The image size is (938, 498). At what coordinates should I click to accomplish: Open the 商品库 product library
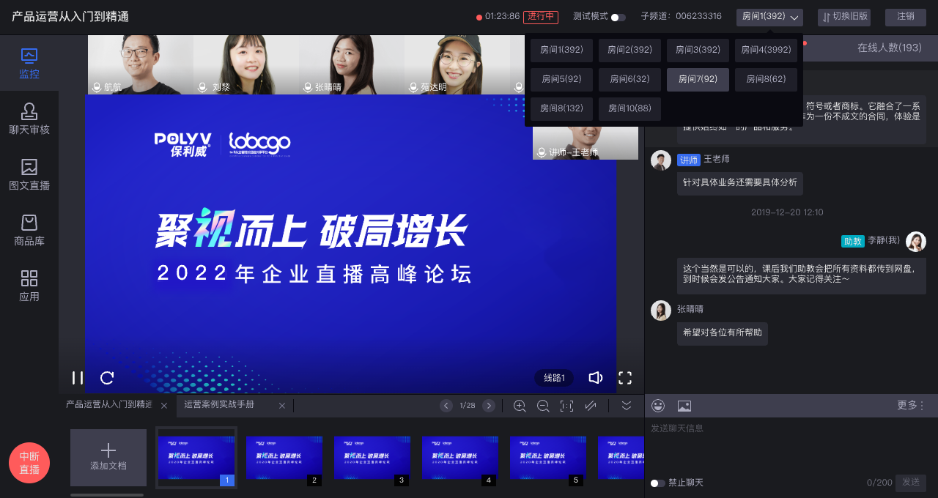coord(29,231)
